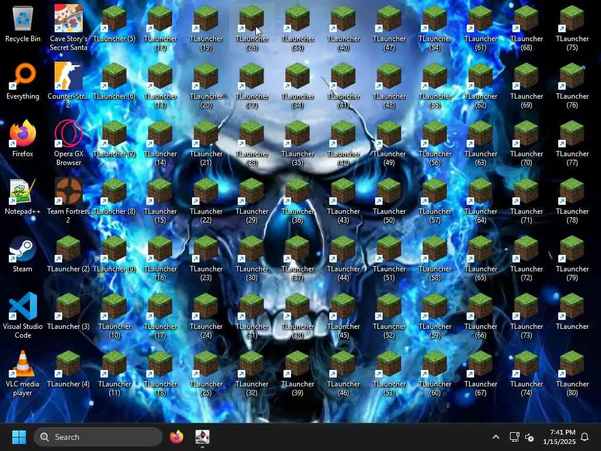
Task: Open the notifications bell icon
Action: (585, 437)
